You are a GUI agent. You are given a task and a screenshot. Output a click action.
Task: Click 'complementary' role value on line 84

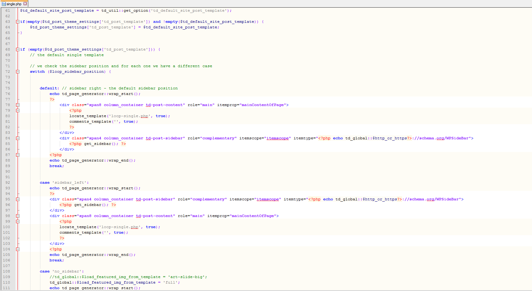click(218, 138)
